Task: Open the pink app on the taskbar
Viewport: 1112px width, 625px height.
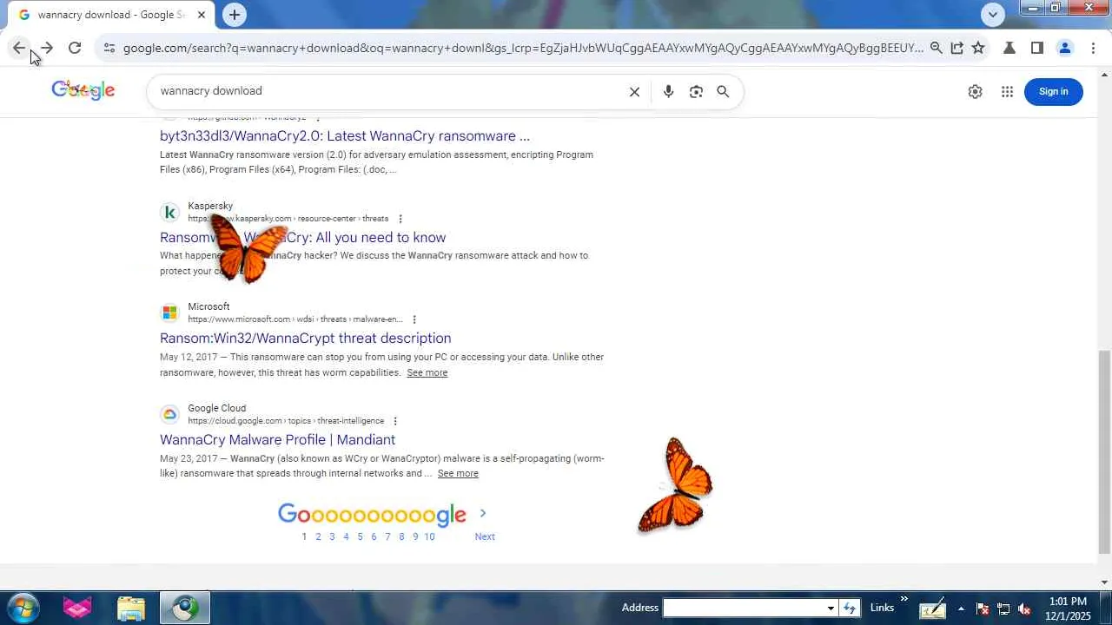Action: tap(77, 608)
